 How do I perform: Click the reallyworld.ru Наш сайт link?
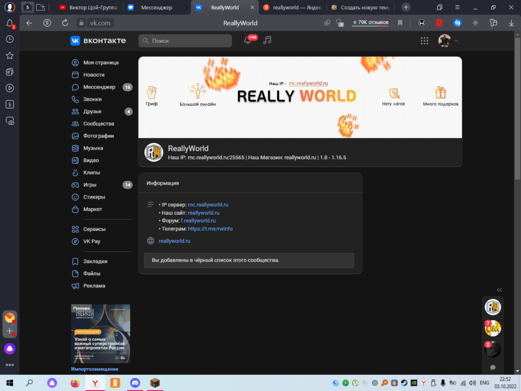point(204,213)
